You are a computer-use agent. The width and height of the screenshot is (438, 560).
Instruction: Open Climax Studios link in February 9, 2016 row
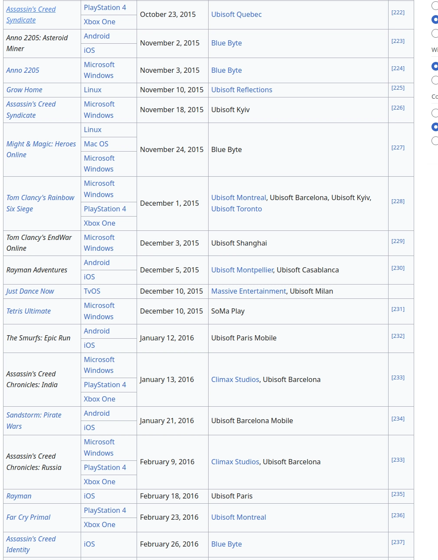click(x=235, y=462)
